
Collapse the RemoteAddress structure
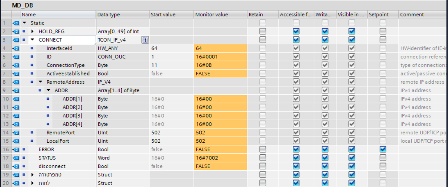(x=40, y=82)
